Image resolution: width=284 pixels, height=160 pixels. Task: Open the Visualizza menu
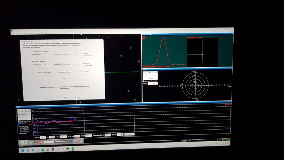(32, 33)
